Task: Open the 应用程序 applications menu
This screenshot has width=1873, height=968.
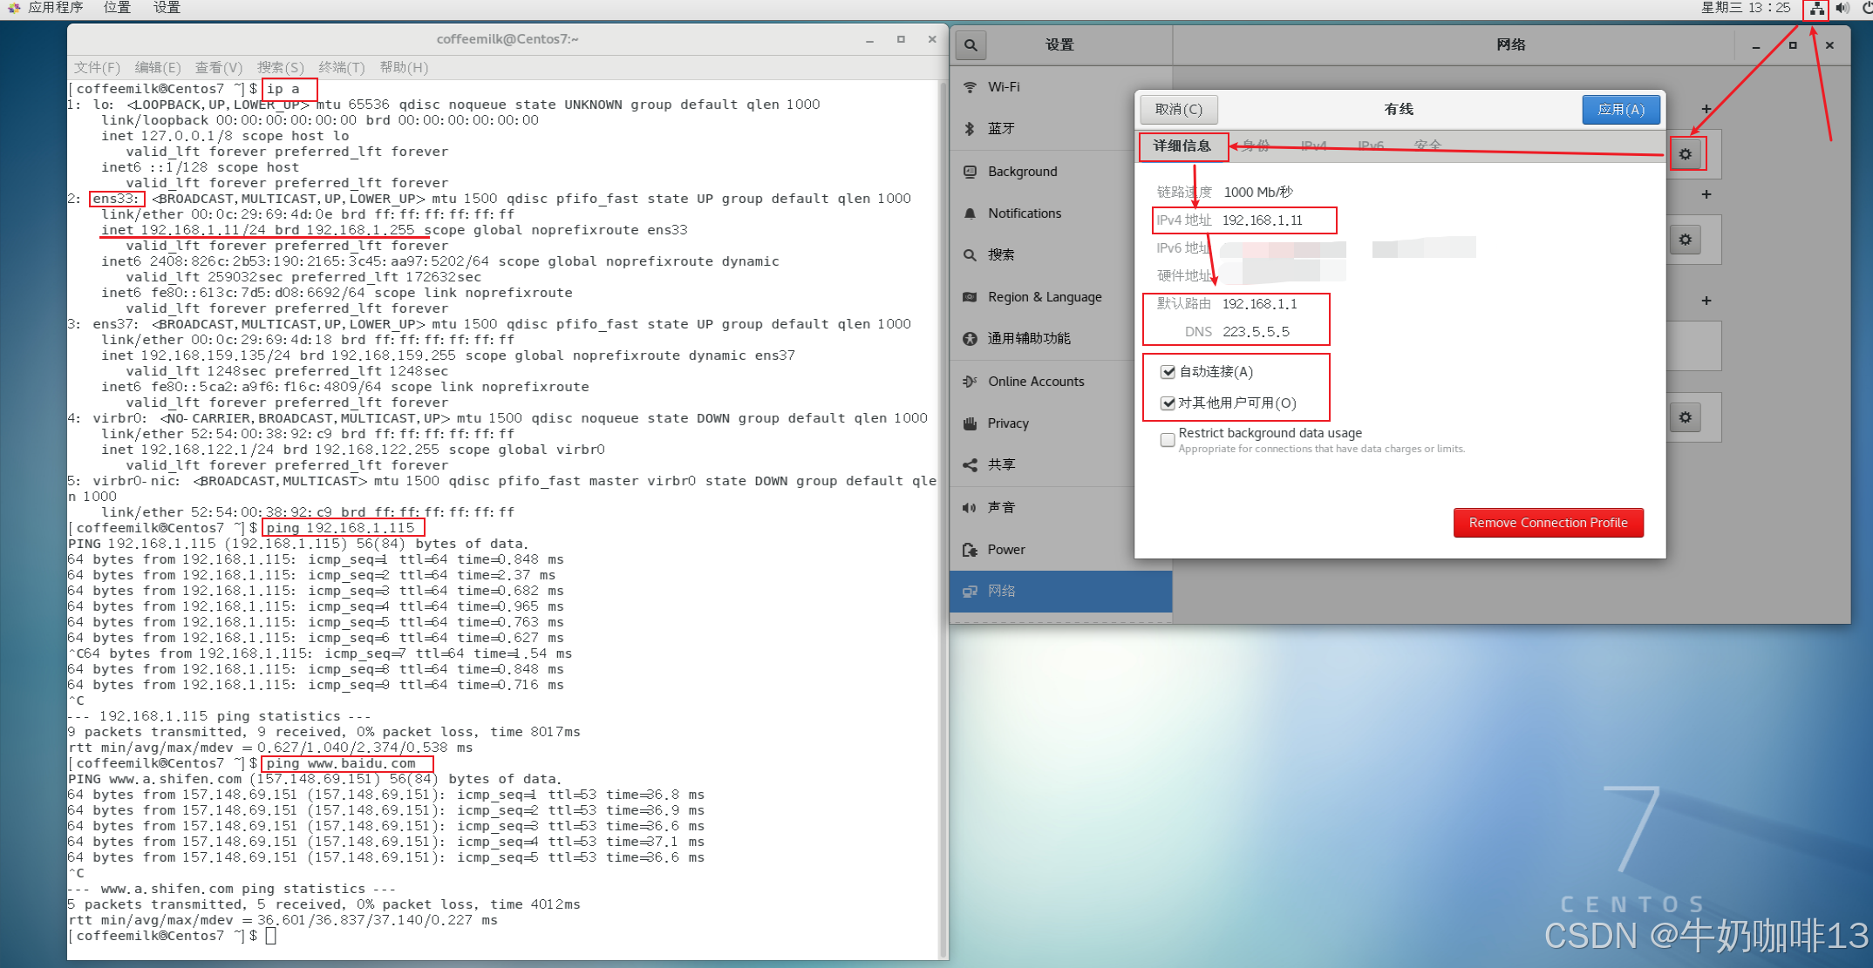Action: click(54, 8)
